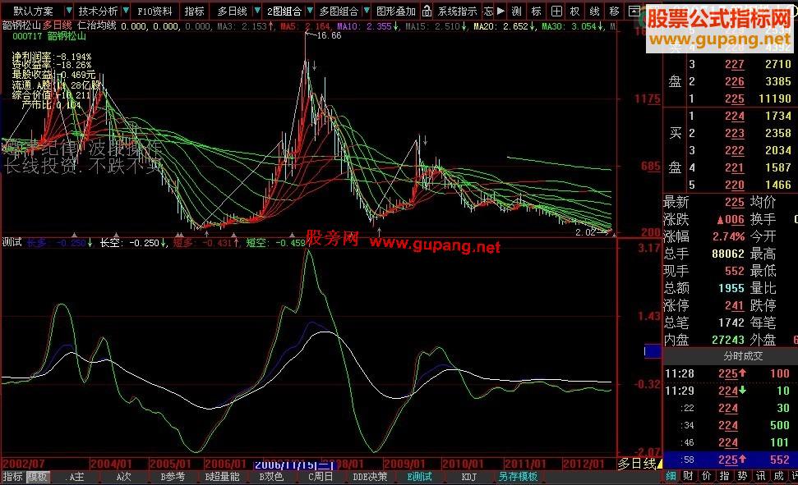Screen dimensions: 798x485
Task: Click the multi-window grid icon (田)
Action: coord(556,11)
